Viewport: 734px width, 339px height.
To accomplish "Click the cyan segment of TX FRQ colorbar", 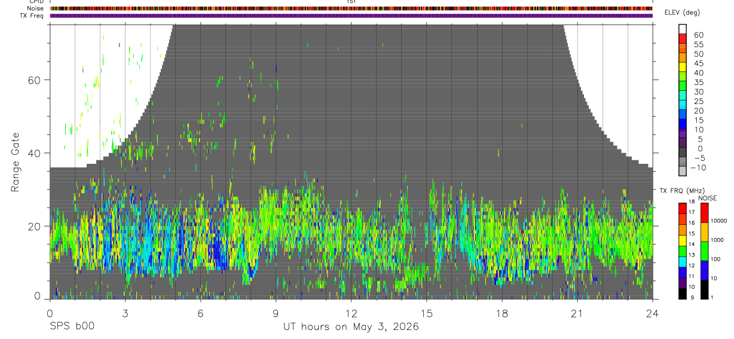I will (x=683, y=262).
